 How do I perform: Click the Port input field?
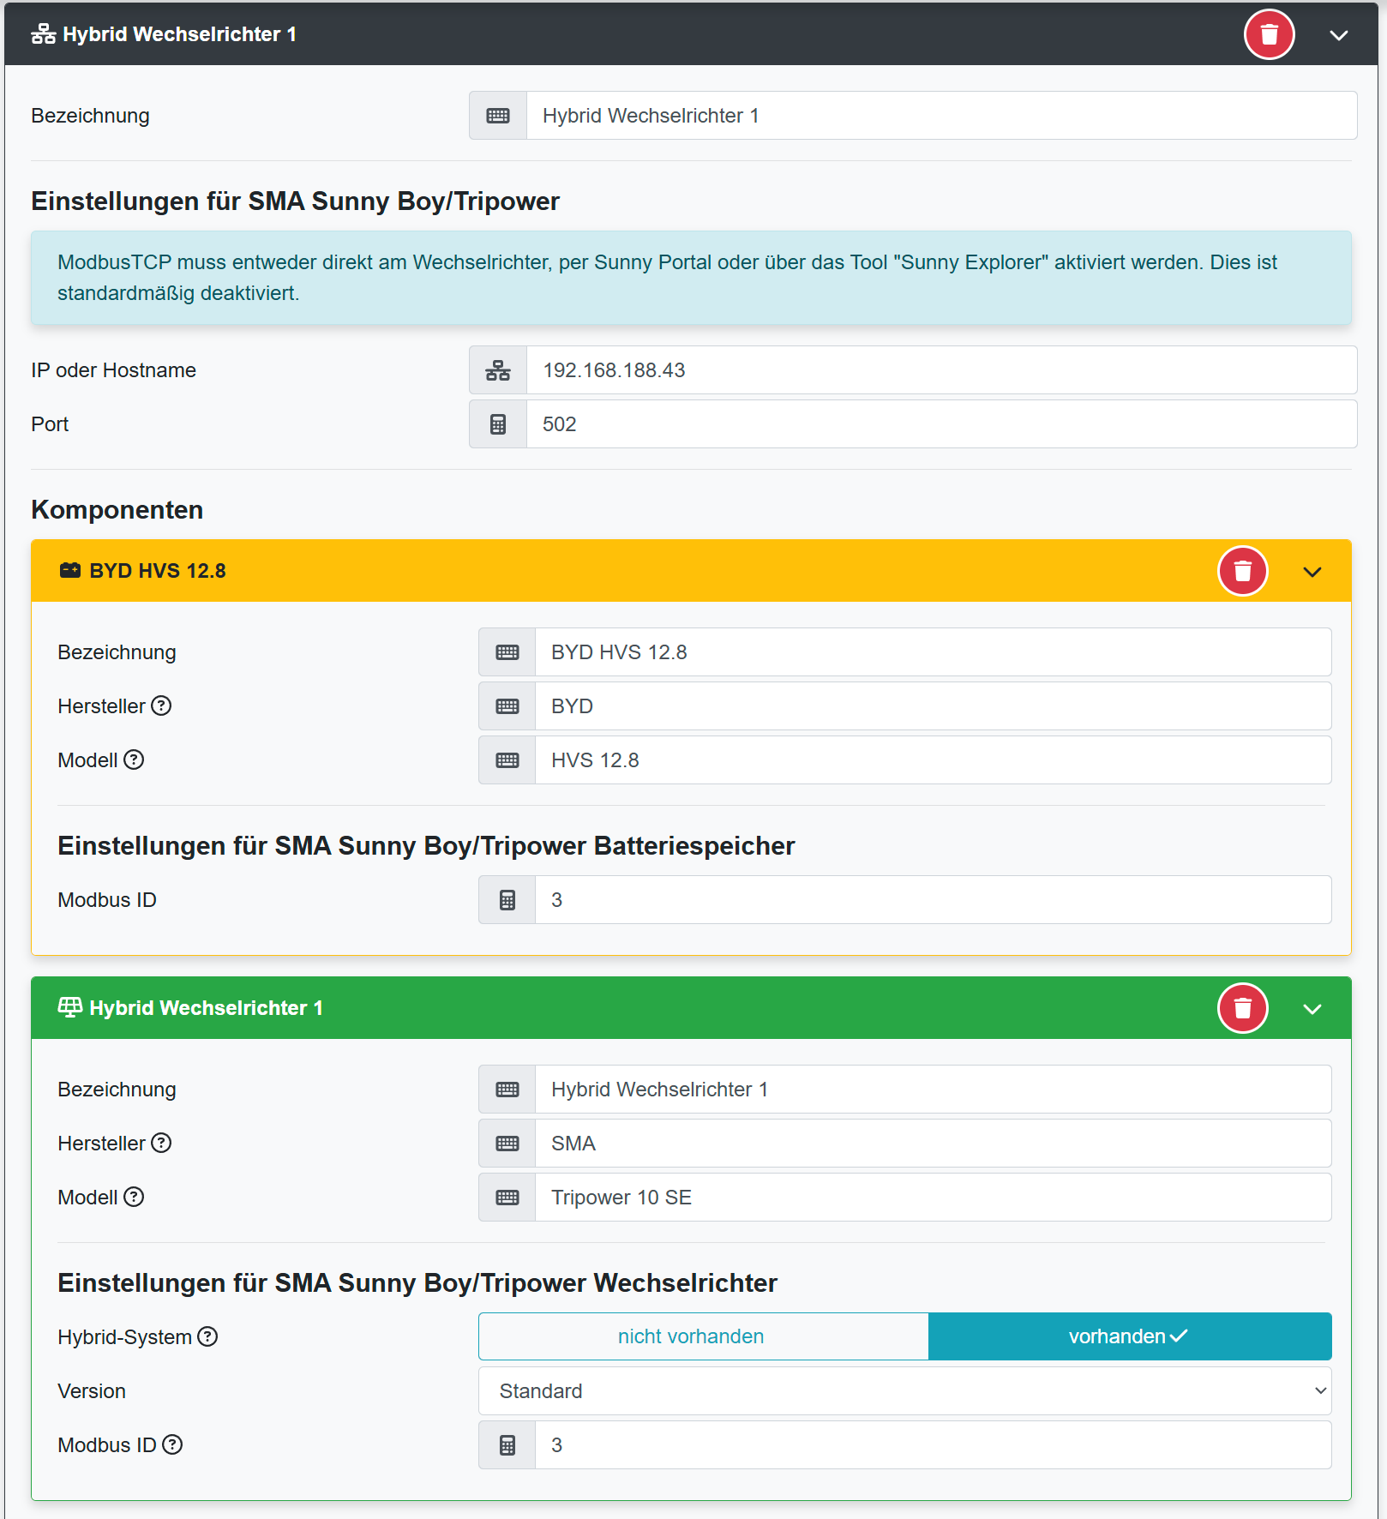[x=940, y=424]
